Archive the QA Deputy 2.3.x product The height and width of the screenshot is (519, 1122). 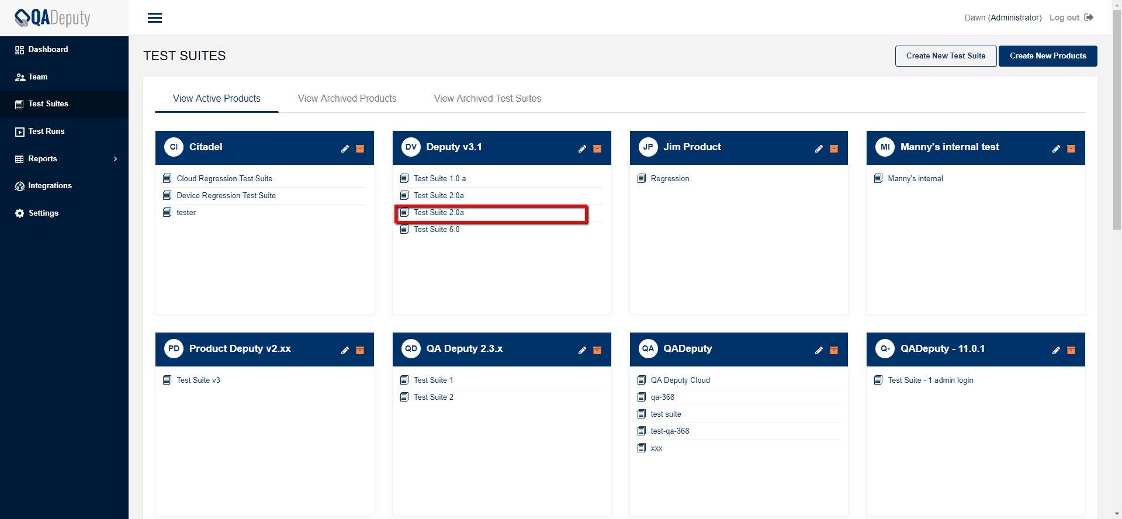pyautogui.click(x=597, y=351)
